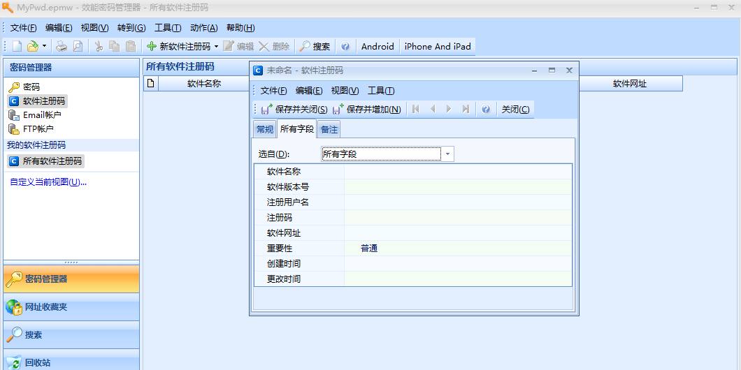
Task: Click the 软件版本号 value field
Action: (x=458, y=187)
